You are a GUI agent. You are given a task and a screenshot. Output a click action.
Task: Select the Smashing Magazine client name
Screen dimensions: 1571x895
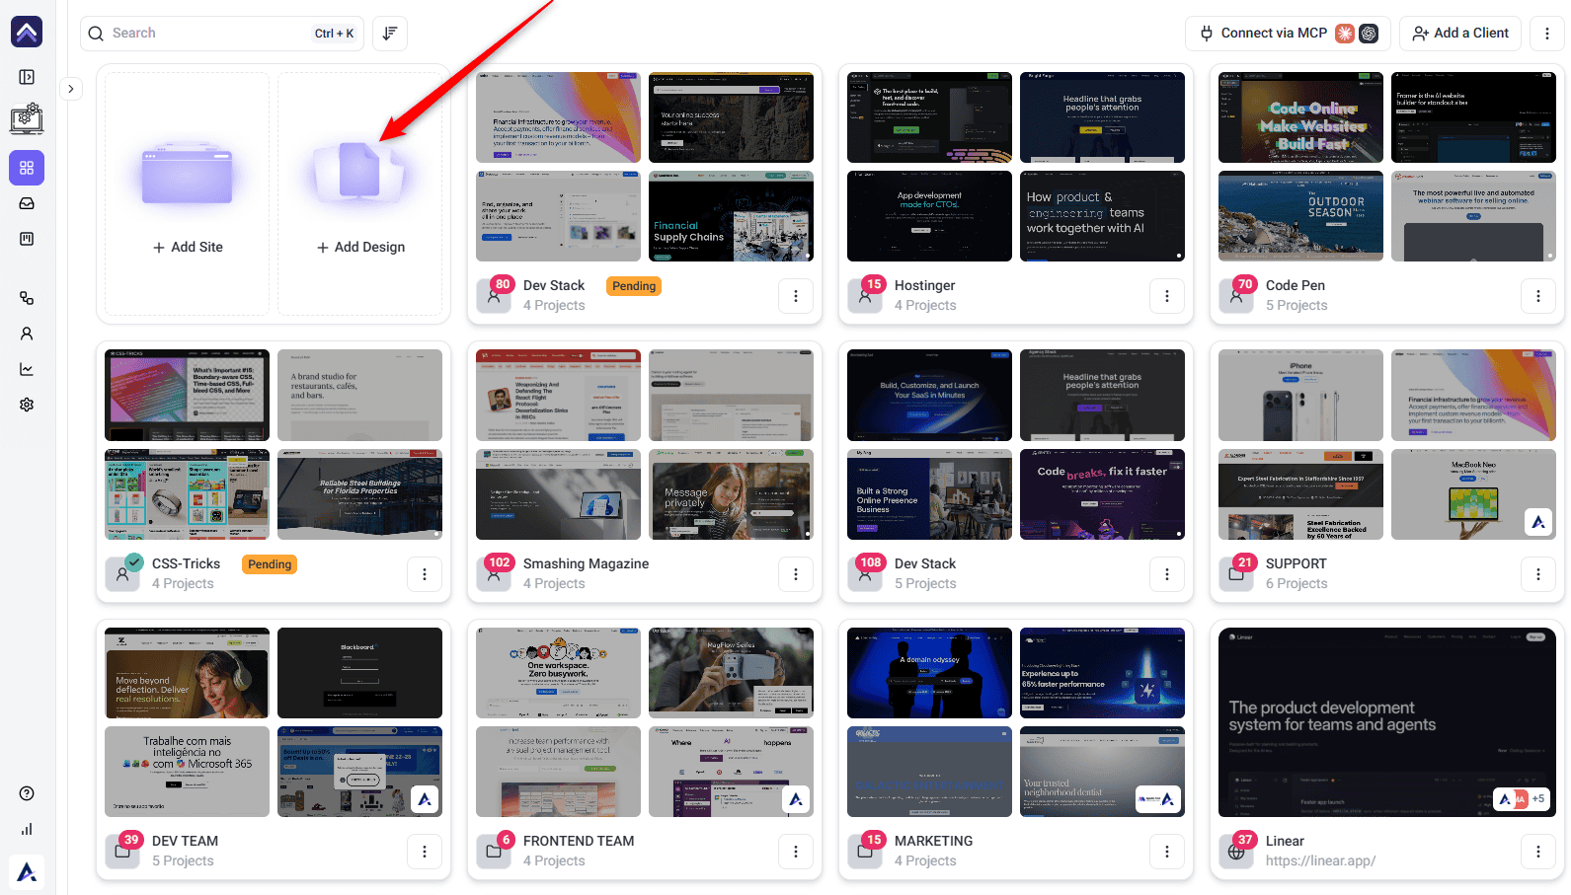coord(587,563)
